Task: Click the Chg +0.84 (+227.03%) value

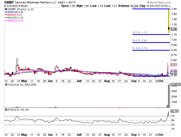Action: point(154,6)
